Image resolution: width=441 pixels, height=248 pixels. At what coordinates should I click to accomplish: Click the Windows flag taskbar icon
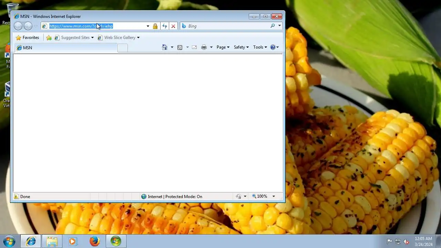tap(116, 241)
